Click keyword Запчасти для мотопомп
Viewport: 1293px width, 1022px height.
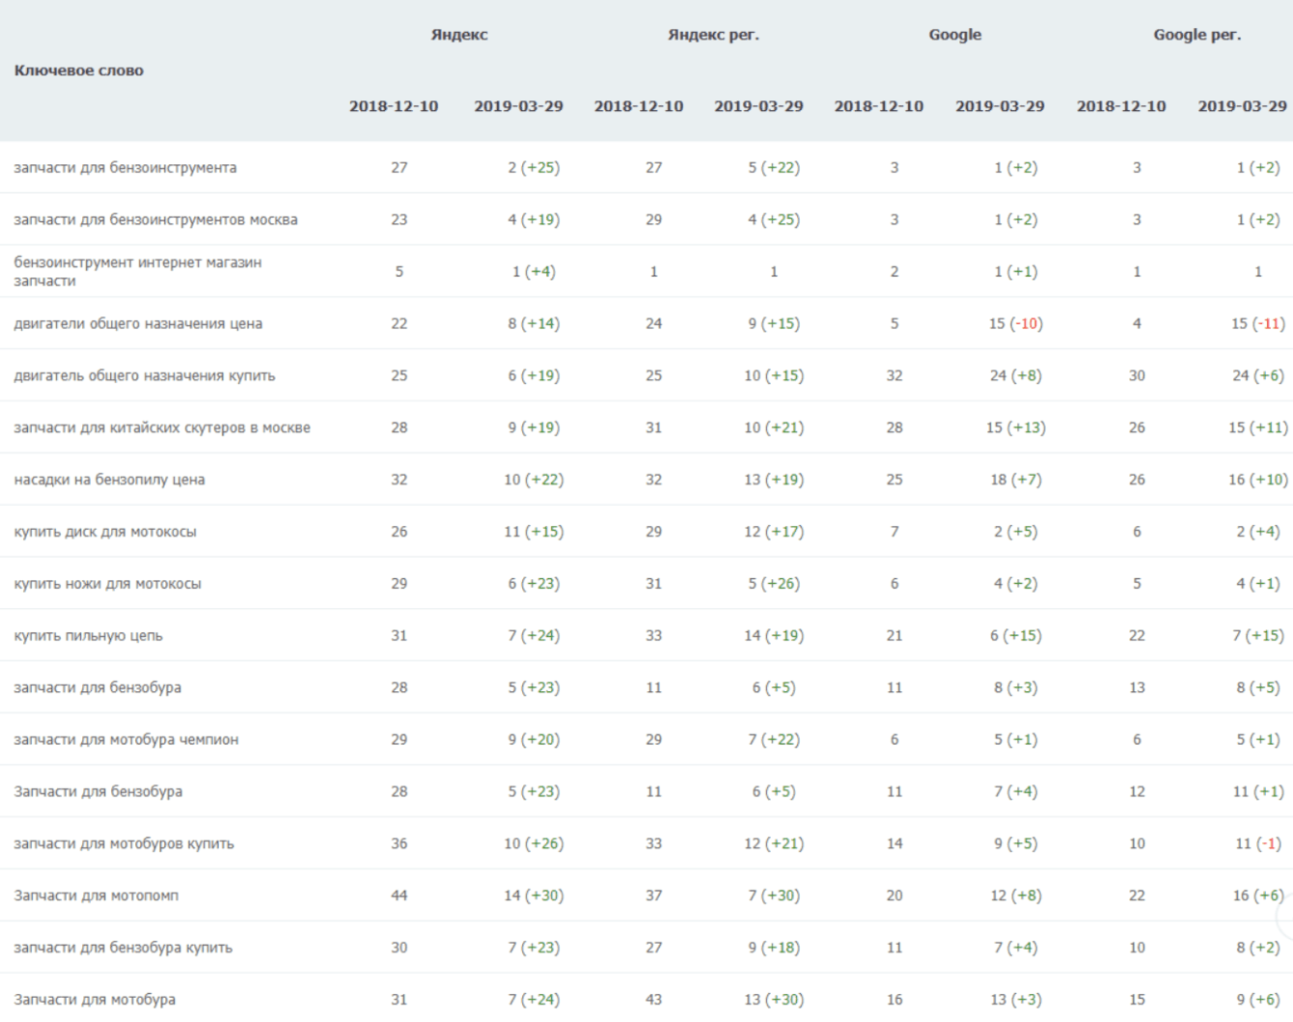pyautogui.click(x=96, y=896)
